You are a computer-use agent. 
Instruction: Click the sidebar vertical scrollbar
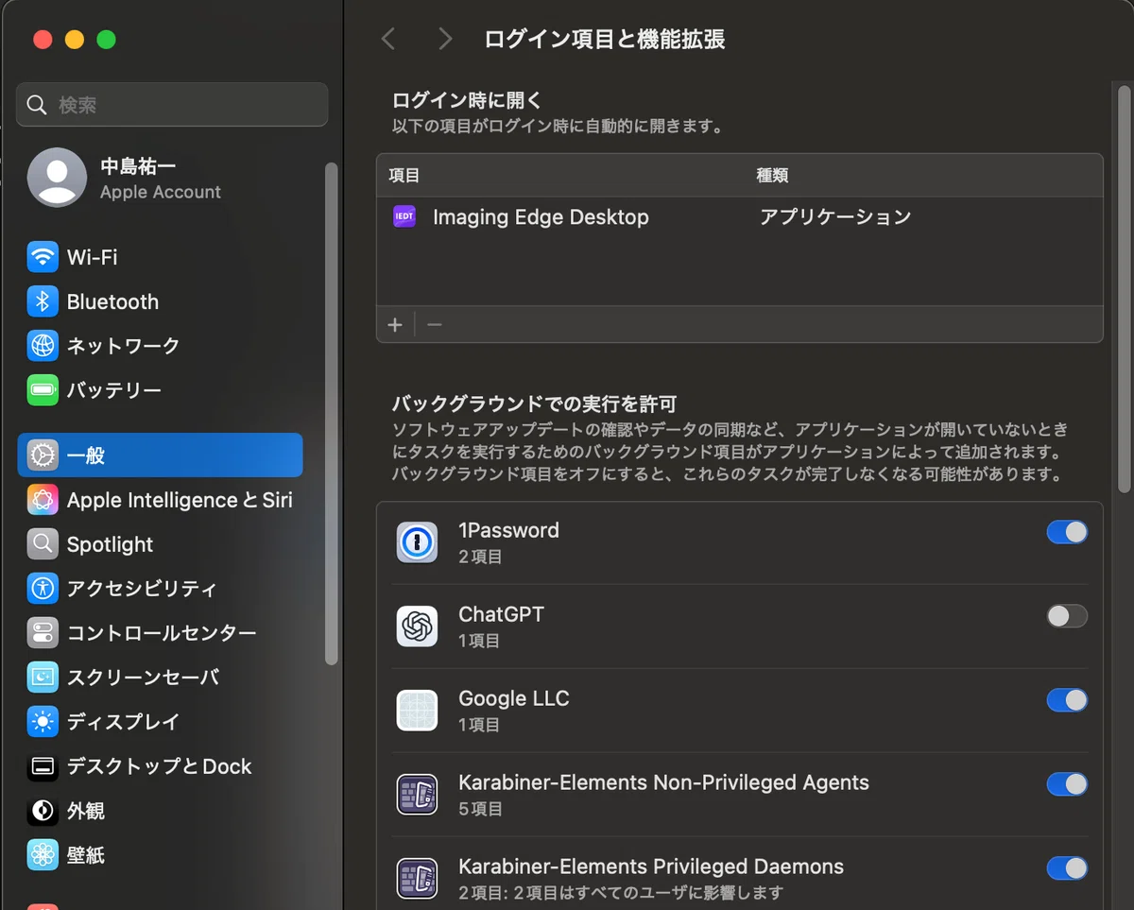(x=331, y=414)
